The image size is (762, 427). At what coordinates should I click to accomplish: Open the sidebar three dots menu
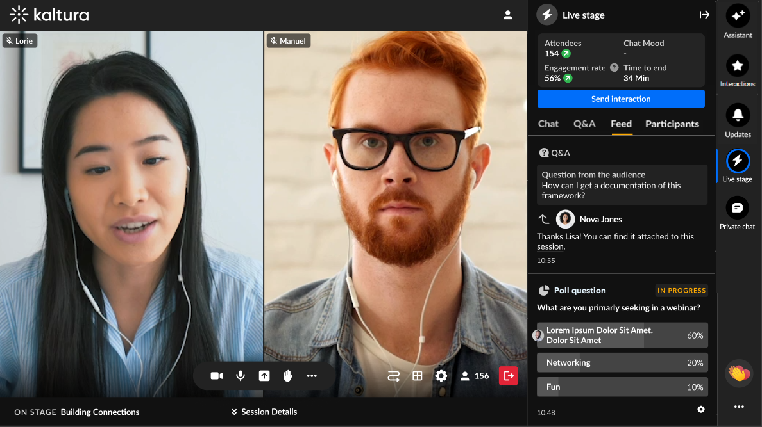tap(739, 407)
